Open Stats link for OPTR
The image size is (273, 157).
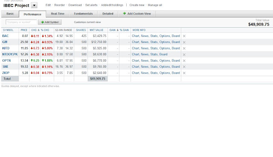(x=154, y=60)
